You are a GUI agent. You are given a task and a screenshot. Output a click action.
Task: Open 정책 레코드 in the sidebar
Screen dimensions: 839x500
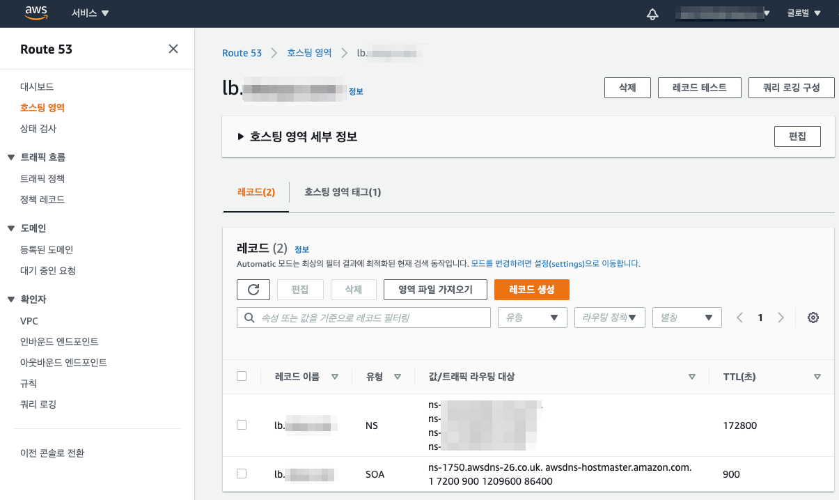[42, 200]
